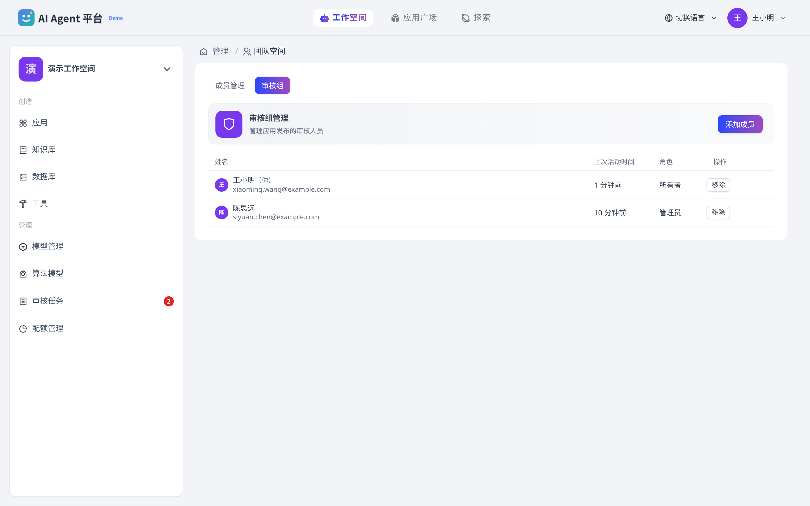The image size is (810, 506).
Task: Click the 审核组管理 heading
Action: 269,118
